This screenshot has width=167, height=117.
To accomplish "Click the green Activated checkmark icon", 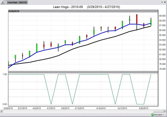I will (x=153, y=115).
